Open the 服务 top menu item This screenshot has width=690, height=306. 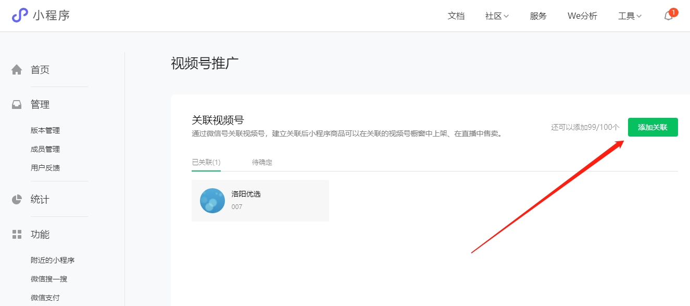(x=538, y=16)
